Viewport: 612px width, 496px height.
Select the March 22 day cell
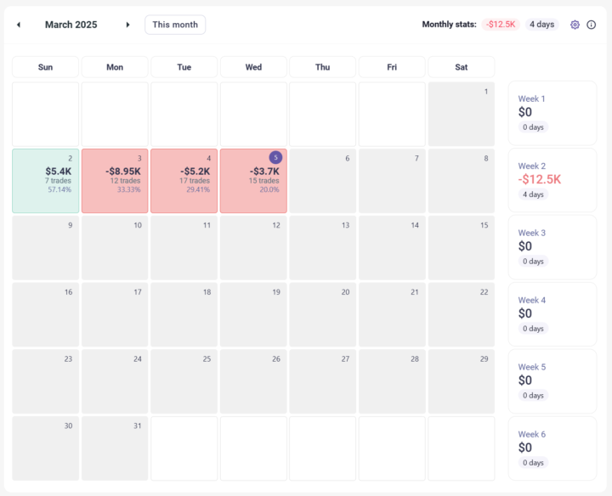click(461, 314)
